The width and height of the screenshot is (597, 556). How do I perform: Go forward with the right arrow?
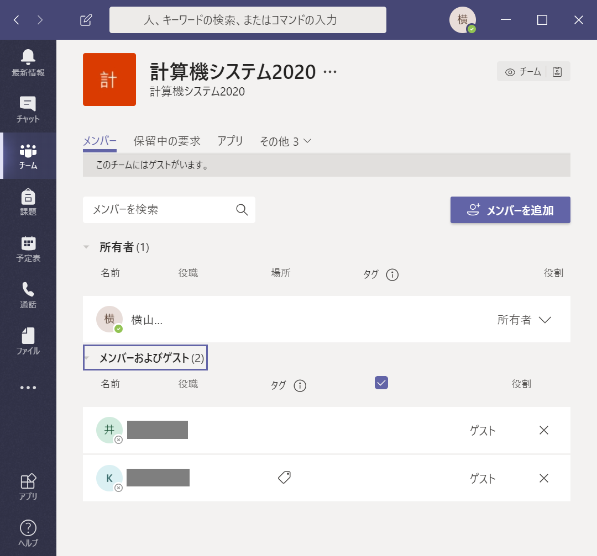[40, 20]
